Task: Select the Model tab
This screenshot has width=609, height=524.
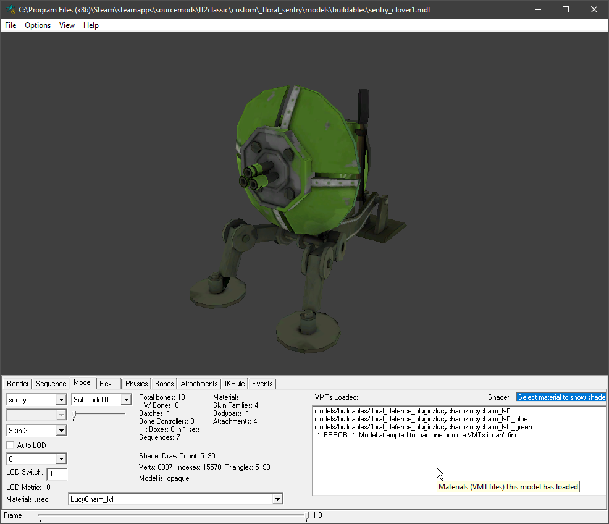Action: [83, 382]
